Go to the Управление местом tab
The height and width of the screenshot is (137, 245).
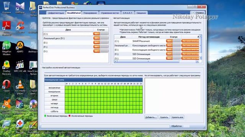110,13
